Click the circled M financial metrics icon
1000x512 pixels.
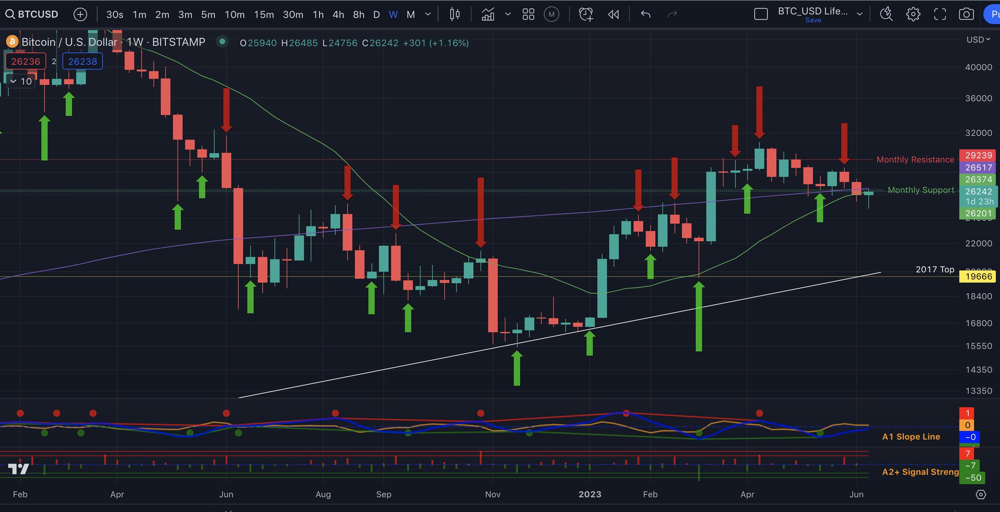[551, 15]
